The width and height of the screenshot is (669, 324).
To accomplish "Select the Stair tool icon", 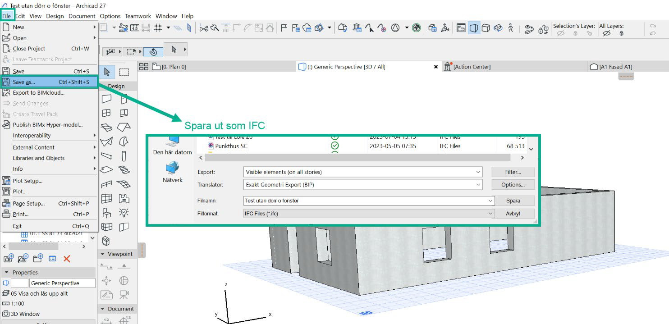I will (x=124, y=170).
